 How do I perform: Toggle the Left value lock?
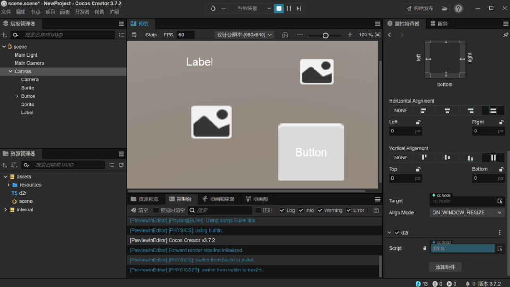[418, 122]
